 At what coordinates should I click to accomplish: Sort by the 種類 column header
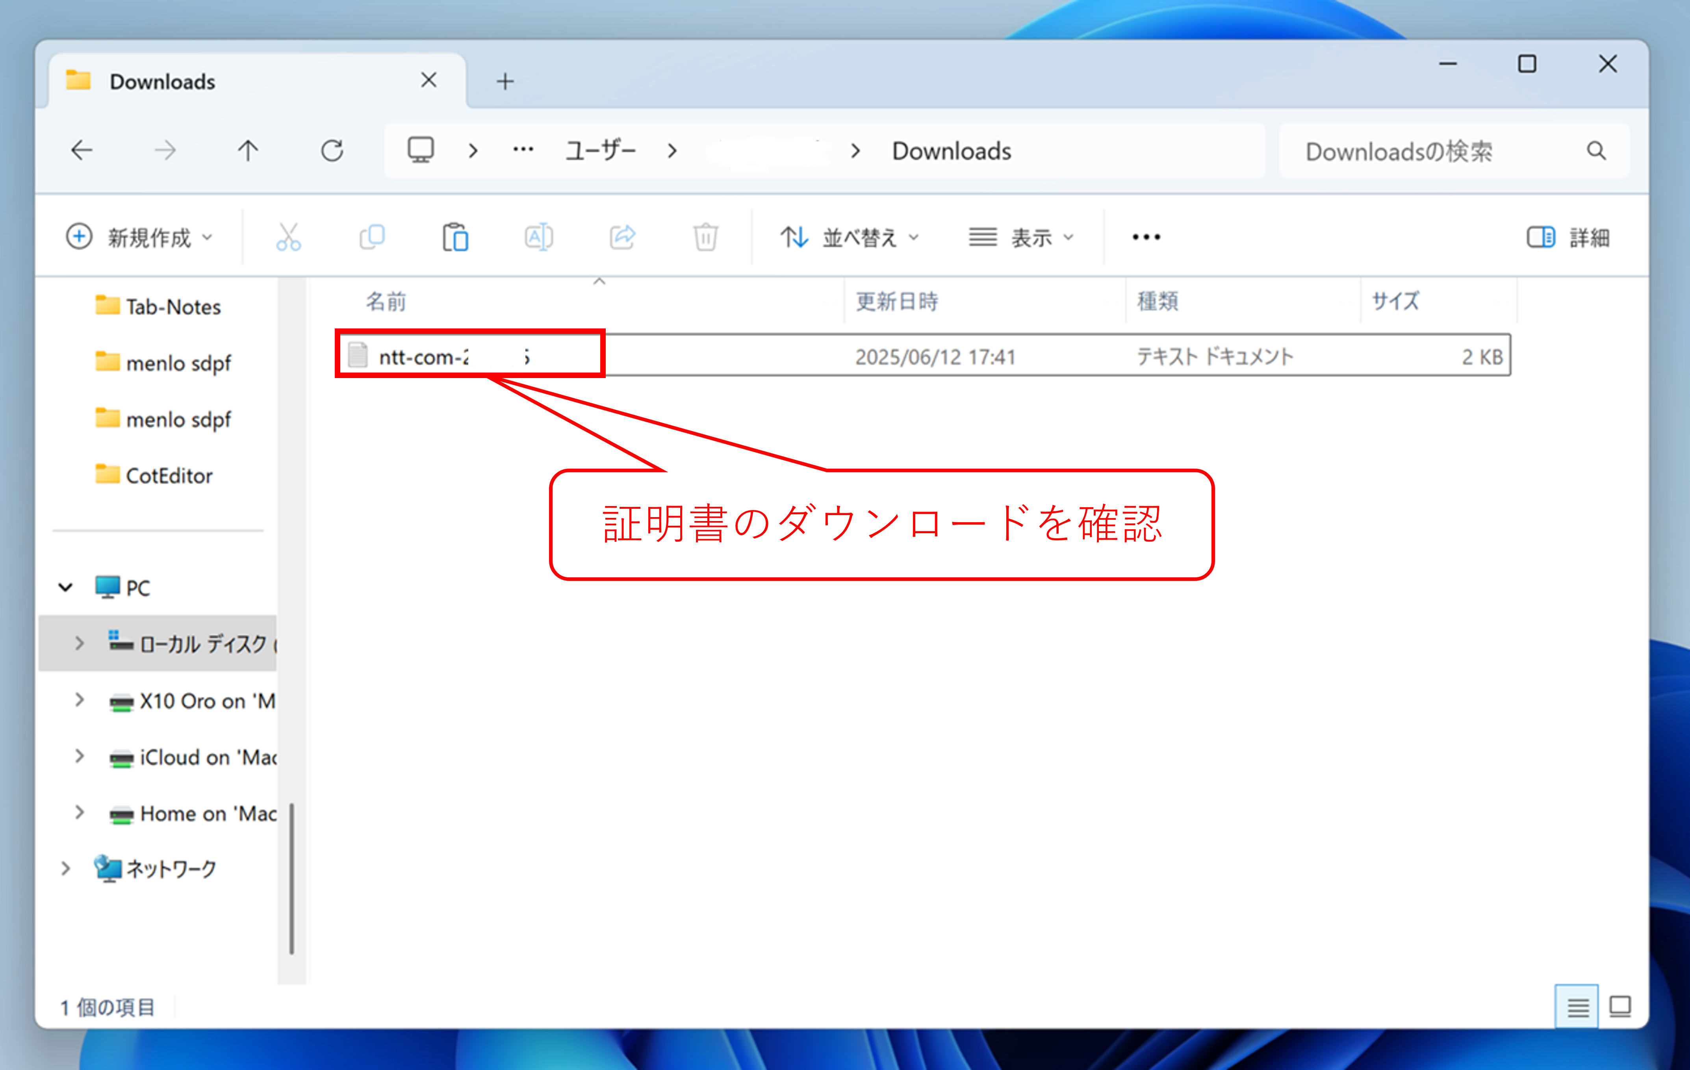tap(1157, 301)
